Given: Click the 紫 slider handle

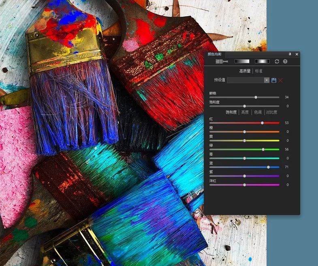Looking at the screenshot, I should pyautogui.click(x=245, y=176).
